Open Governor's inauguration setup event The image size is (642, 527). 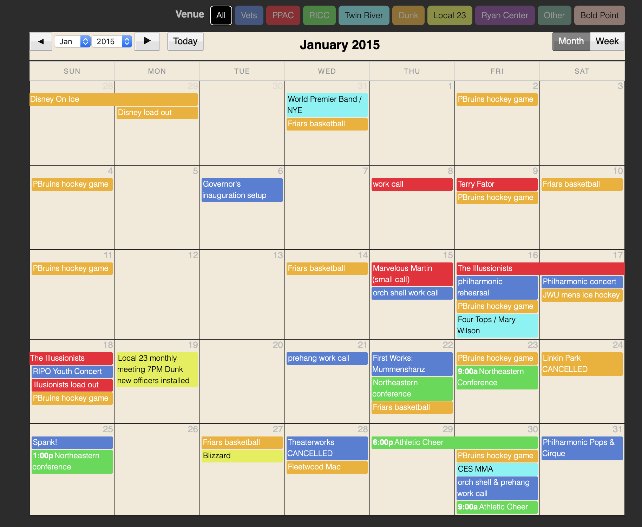click(x=242, y=190)
